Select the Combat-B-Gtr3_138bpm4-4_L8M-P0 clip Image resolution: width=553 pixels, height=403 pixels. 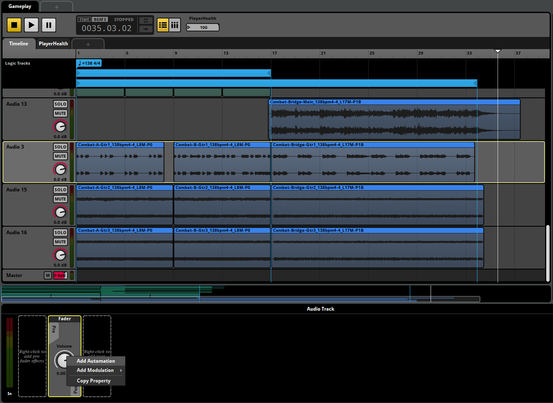(222, 248)
